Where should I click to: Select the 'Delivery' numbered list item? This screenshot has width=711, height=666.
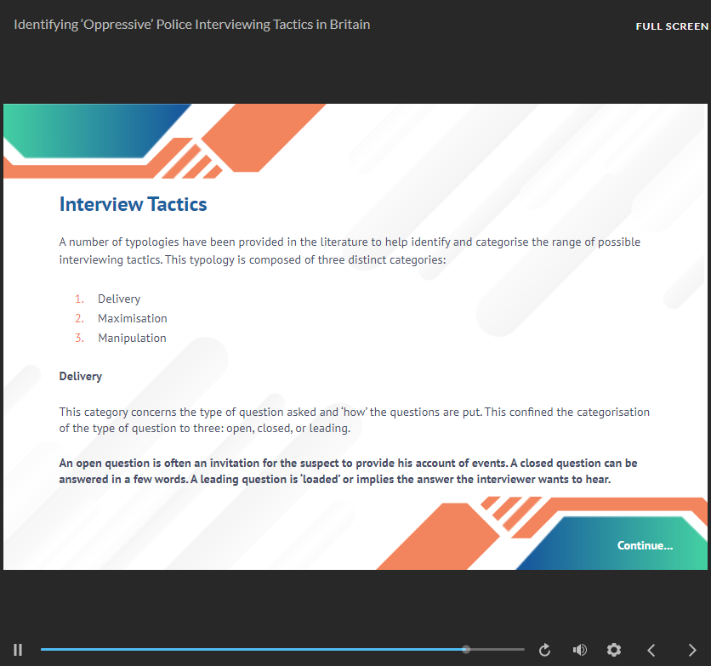click(119, 299)
